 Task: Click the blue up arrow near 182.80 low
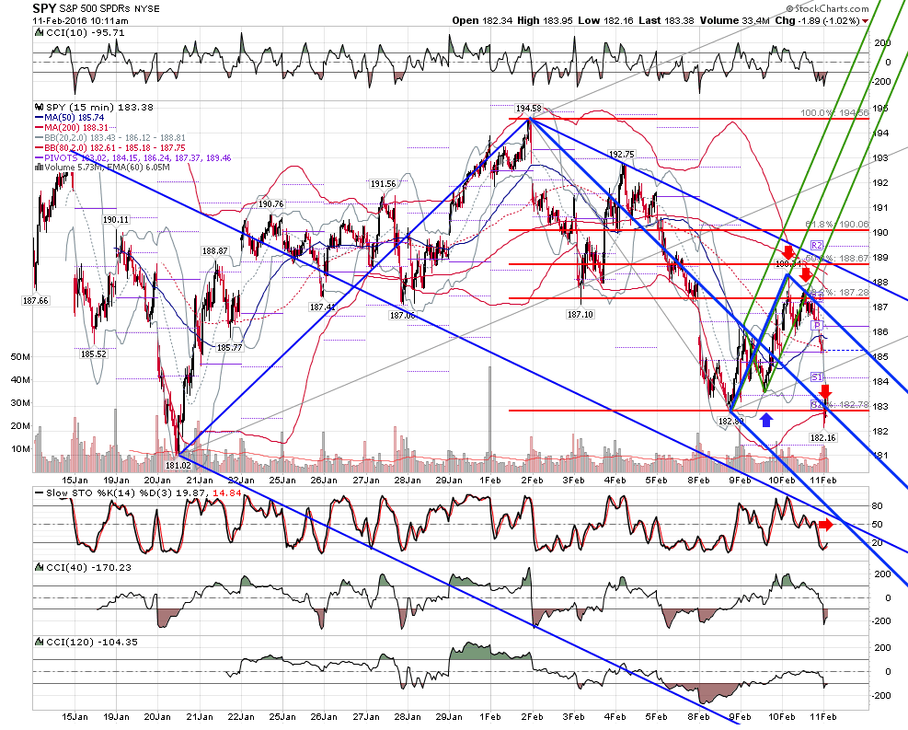766,420
